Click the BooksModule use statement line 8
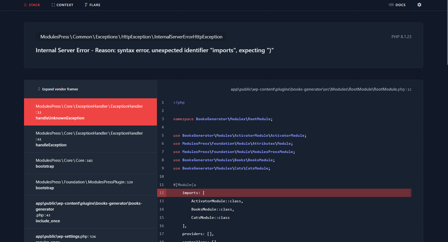448x242 pixels. point(224,160)
